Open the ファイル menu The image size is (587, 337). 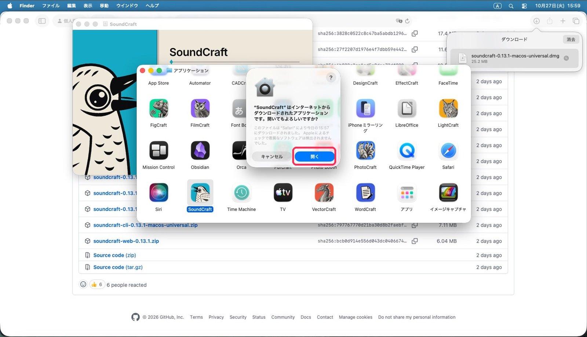[51, 5]
